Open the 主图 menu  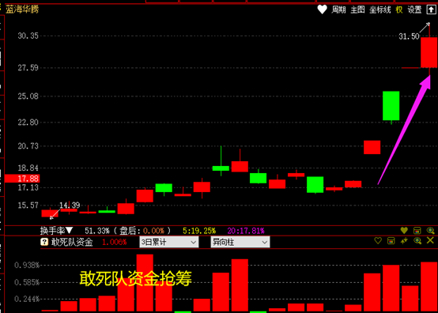357,9
